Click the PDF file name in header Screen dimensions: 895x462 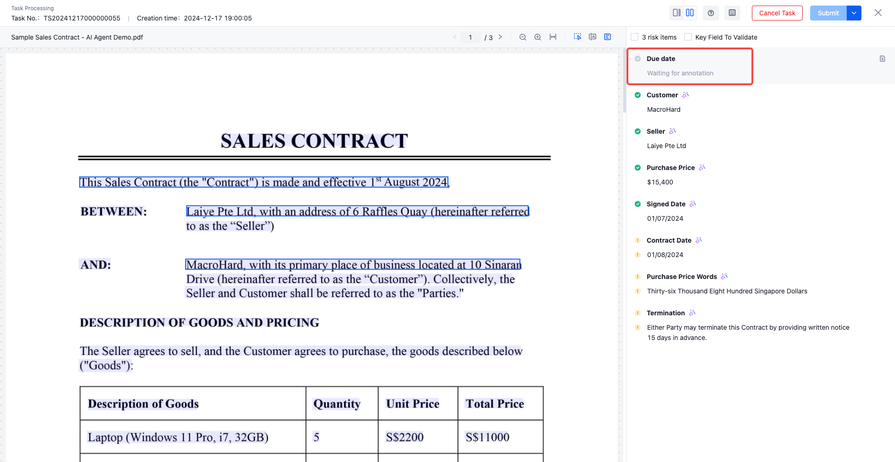click(x=77, y=37)
